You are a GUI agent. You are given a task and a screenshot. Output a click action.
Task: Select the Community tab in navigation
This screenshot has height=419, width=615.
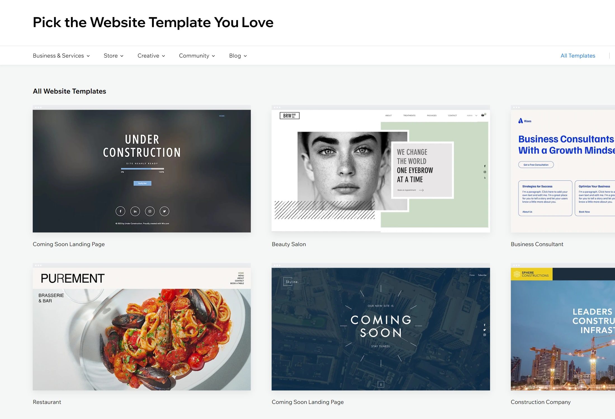coord(194,56)
